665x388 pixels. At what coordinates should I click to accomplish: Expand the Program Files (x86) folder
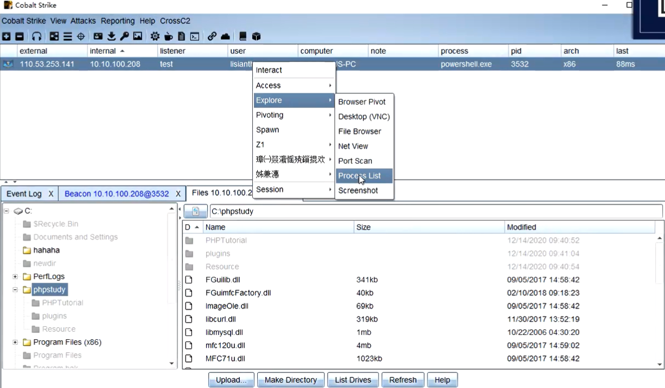[x=15, y=342]
